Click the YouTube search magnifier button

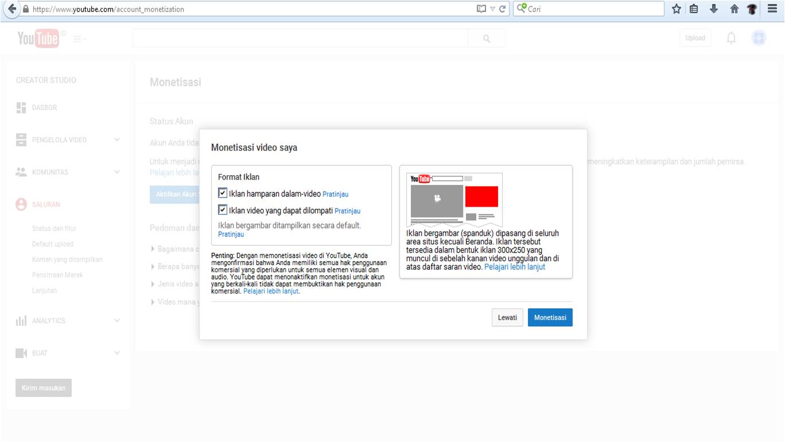click(487, 38)
